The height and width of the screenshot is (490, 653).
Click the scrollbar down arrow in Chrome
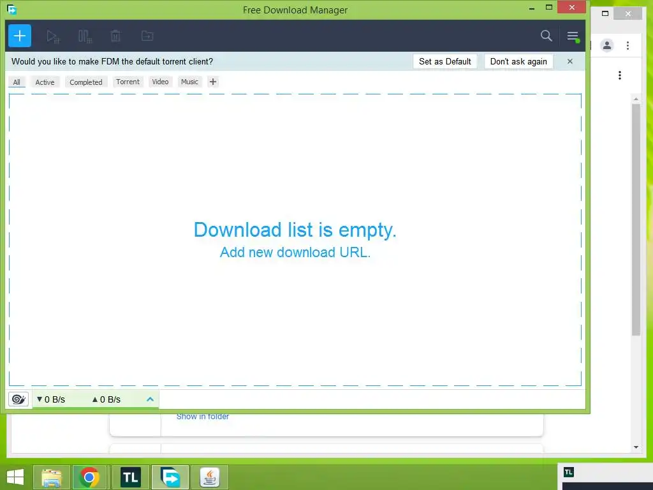point(636,447)
